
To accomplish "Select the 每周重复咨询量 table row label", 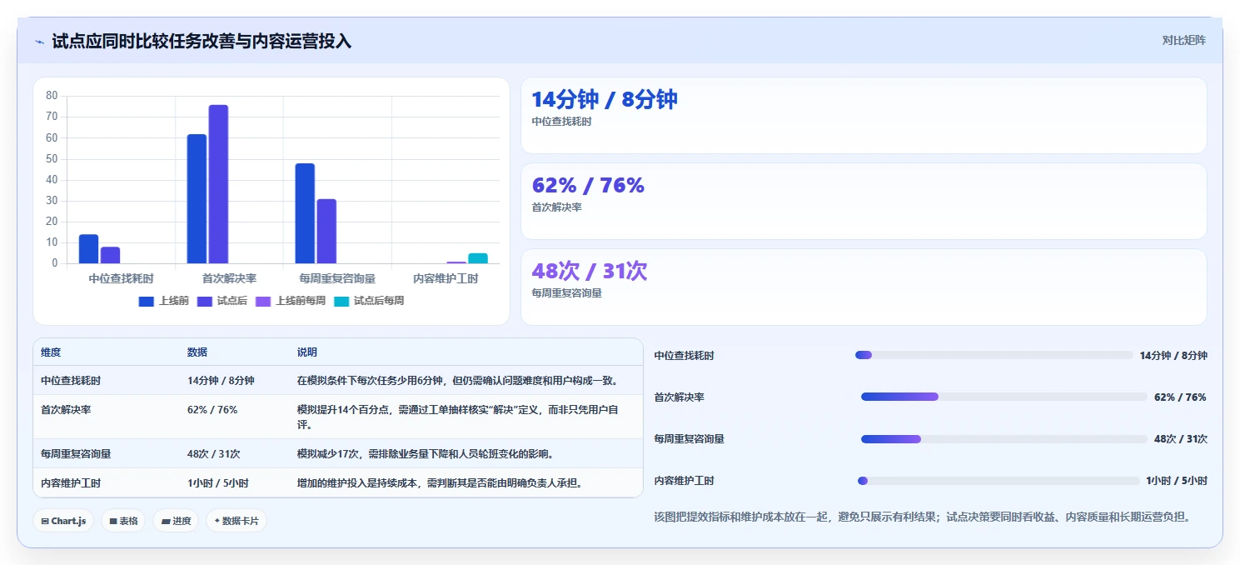I will coord(76,454).
